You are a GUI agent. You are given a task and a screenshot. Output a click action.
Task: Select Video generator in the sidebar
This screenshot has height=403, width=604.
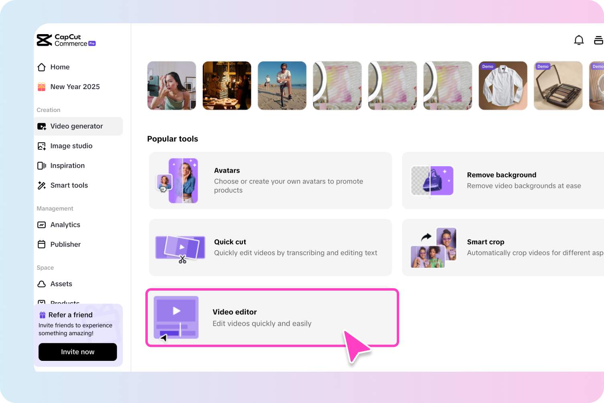point(77,126)
